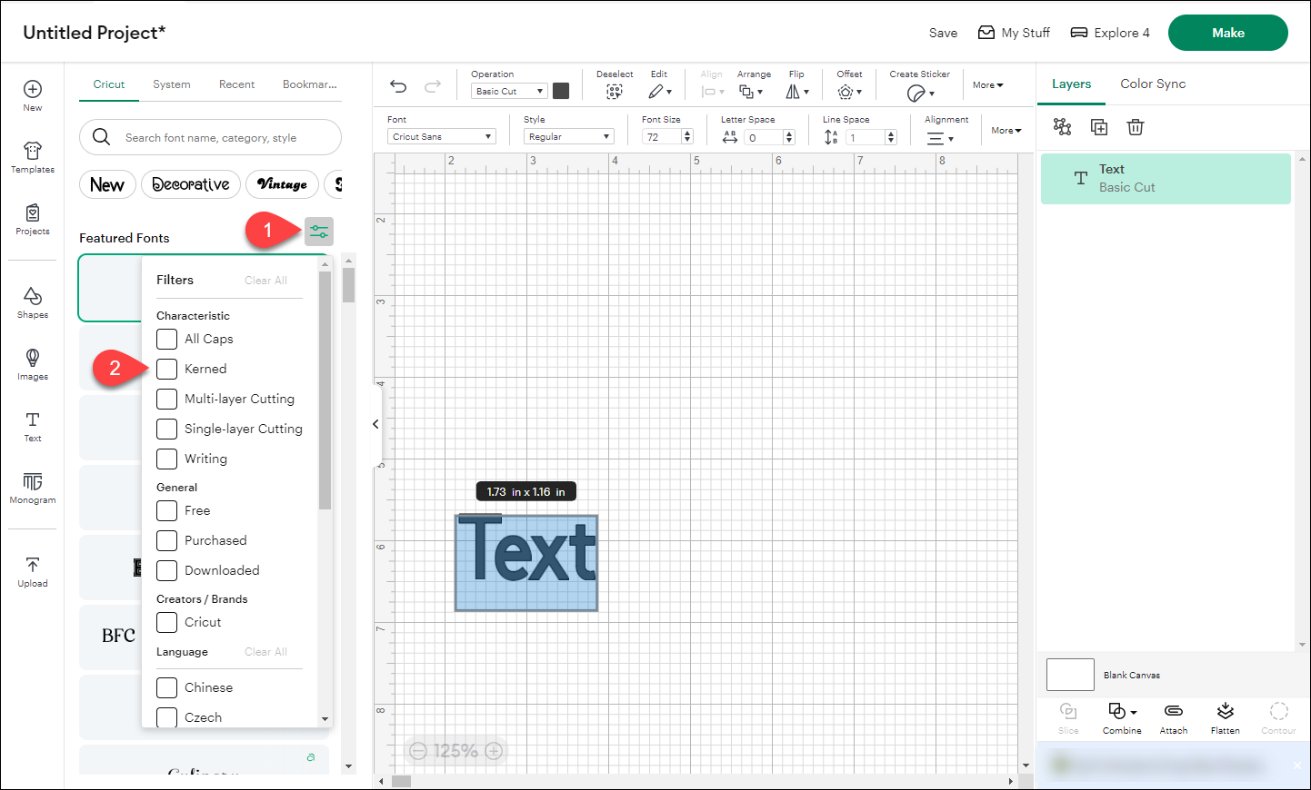1311x790 pixels.
Task: Check the Multi-layer Cutting filter
Action: pos(166,399)
